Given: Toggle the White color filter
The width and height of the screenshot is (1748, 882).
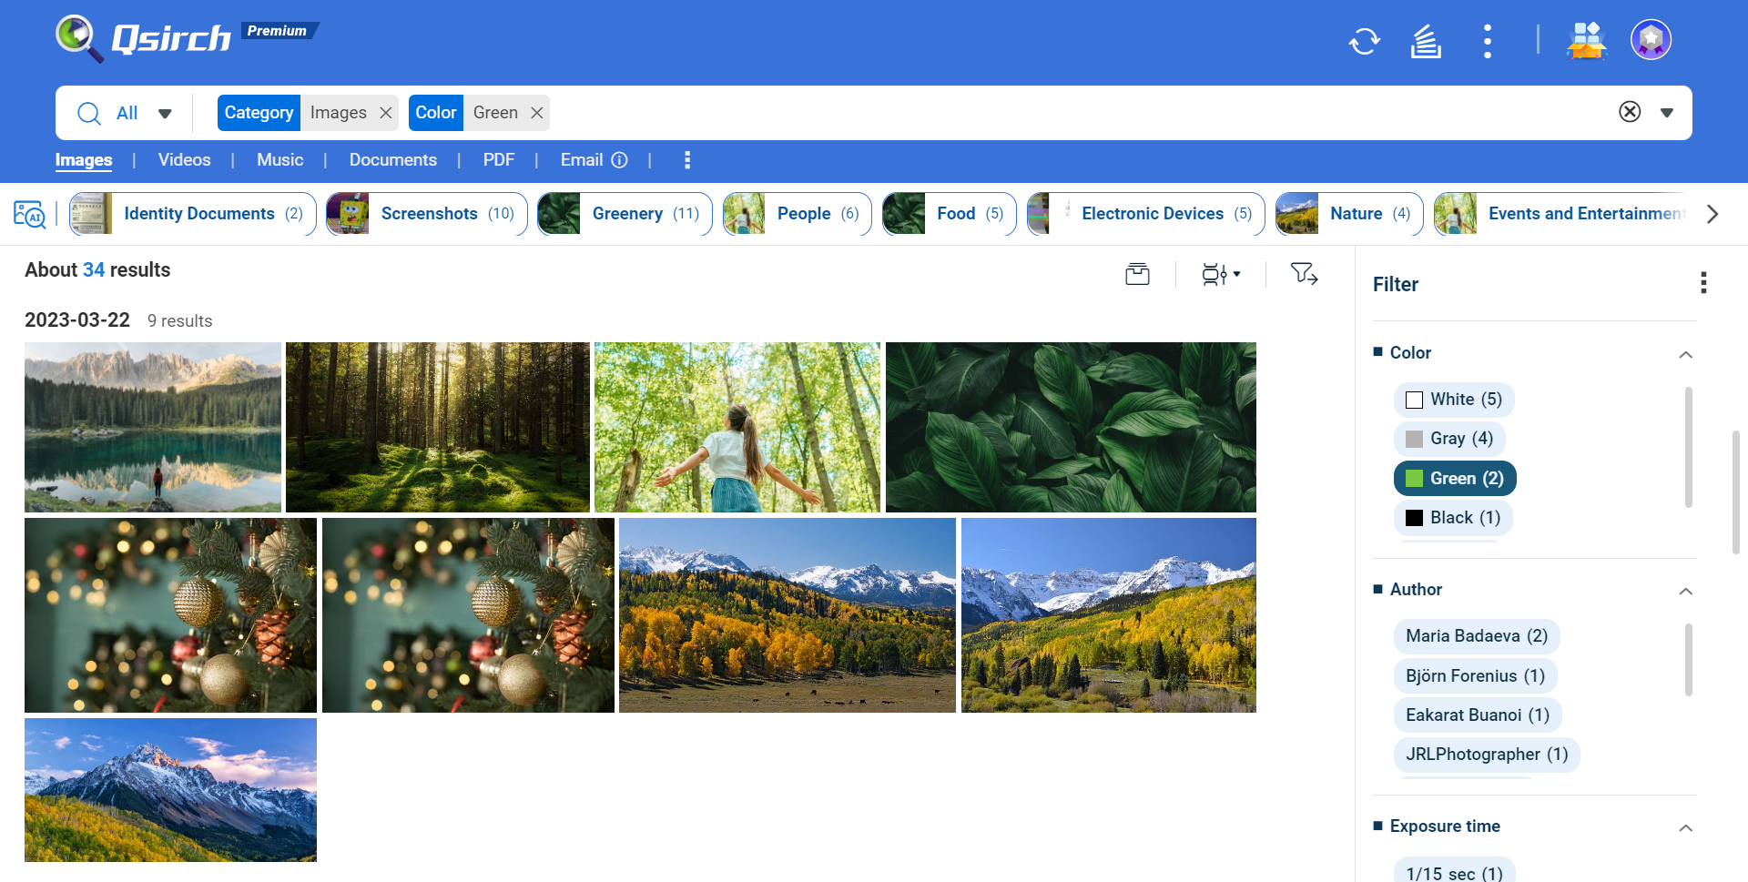Looking at the screenshot, I should pos(1453,400).
